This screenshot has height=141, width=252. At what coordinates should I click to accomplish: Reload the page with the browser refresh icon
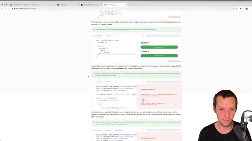9,9
